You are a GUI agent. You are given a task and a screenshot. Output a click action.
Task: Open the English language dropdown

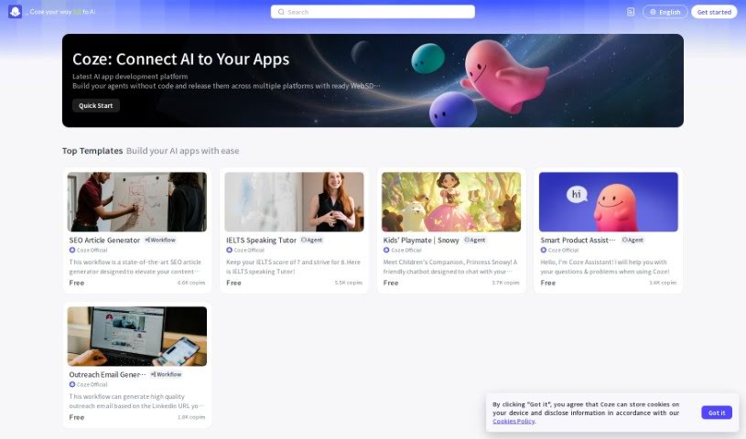coord(665,12)
